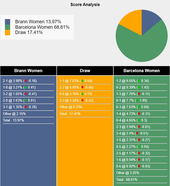Viewport: 170px width, 186px height.
Task: Click the red arrow in the 2-4 @ 2.4% row
Action: 137,133
